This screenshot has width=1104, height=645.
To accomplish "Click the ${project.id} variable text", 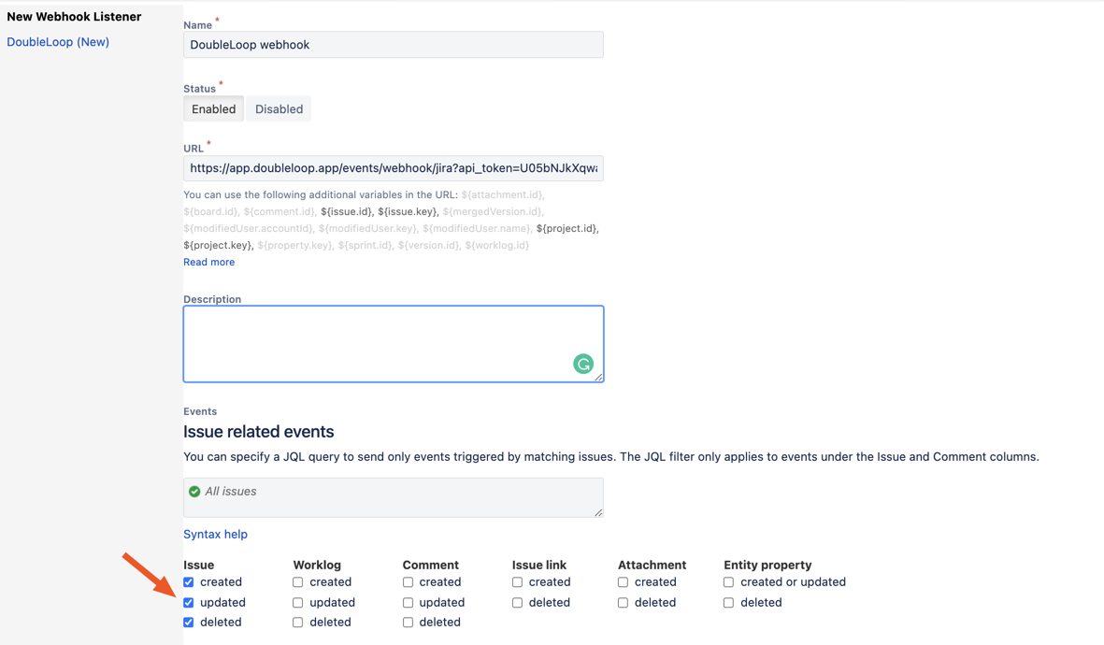I will tap(567, 229).
